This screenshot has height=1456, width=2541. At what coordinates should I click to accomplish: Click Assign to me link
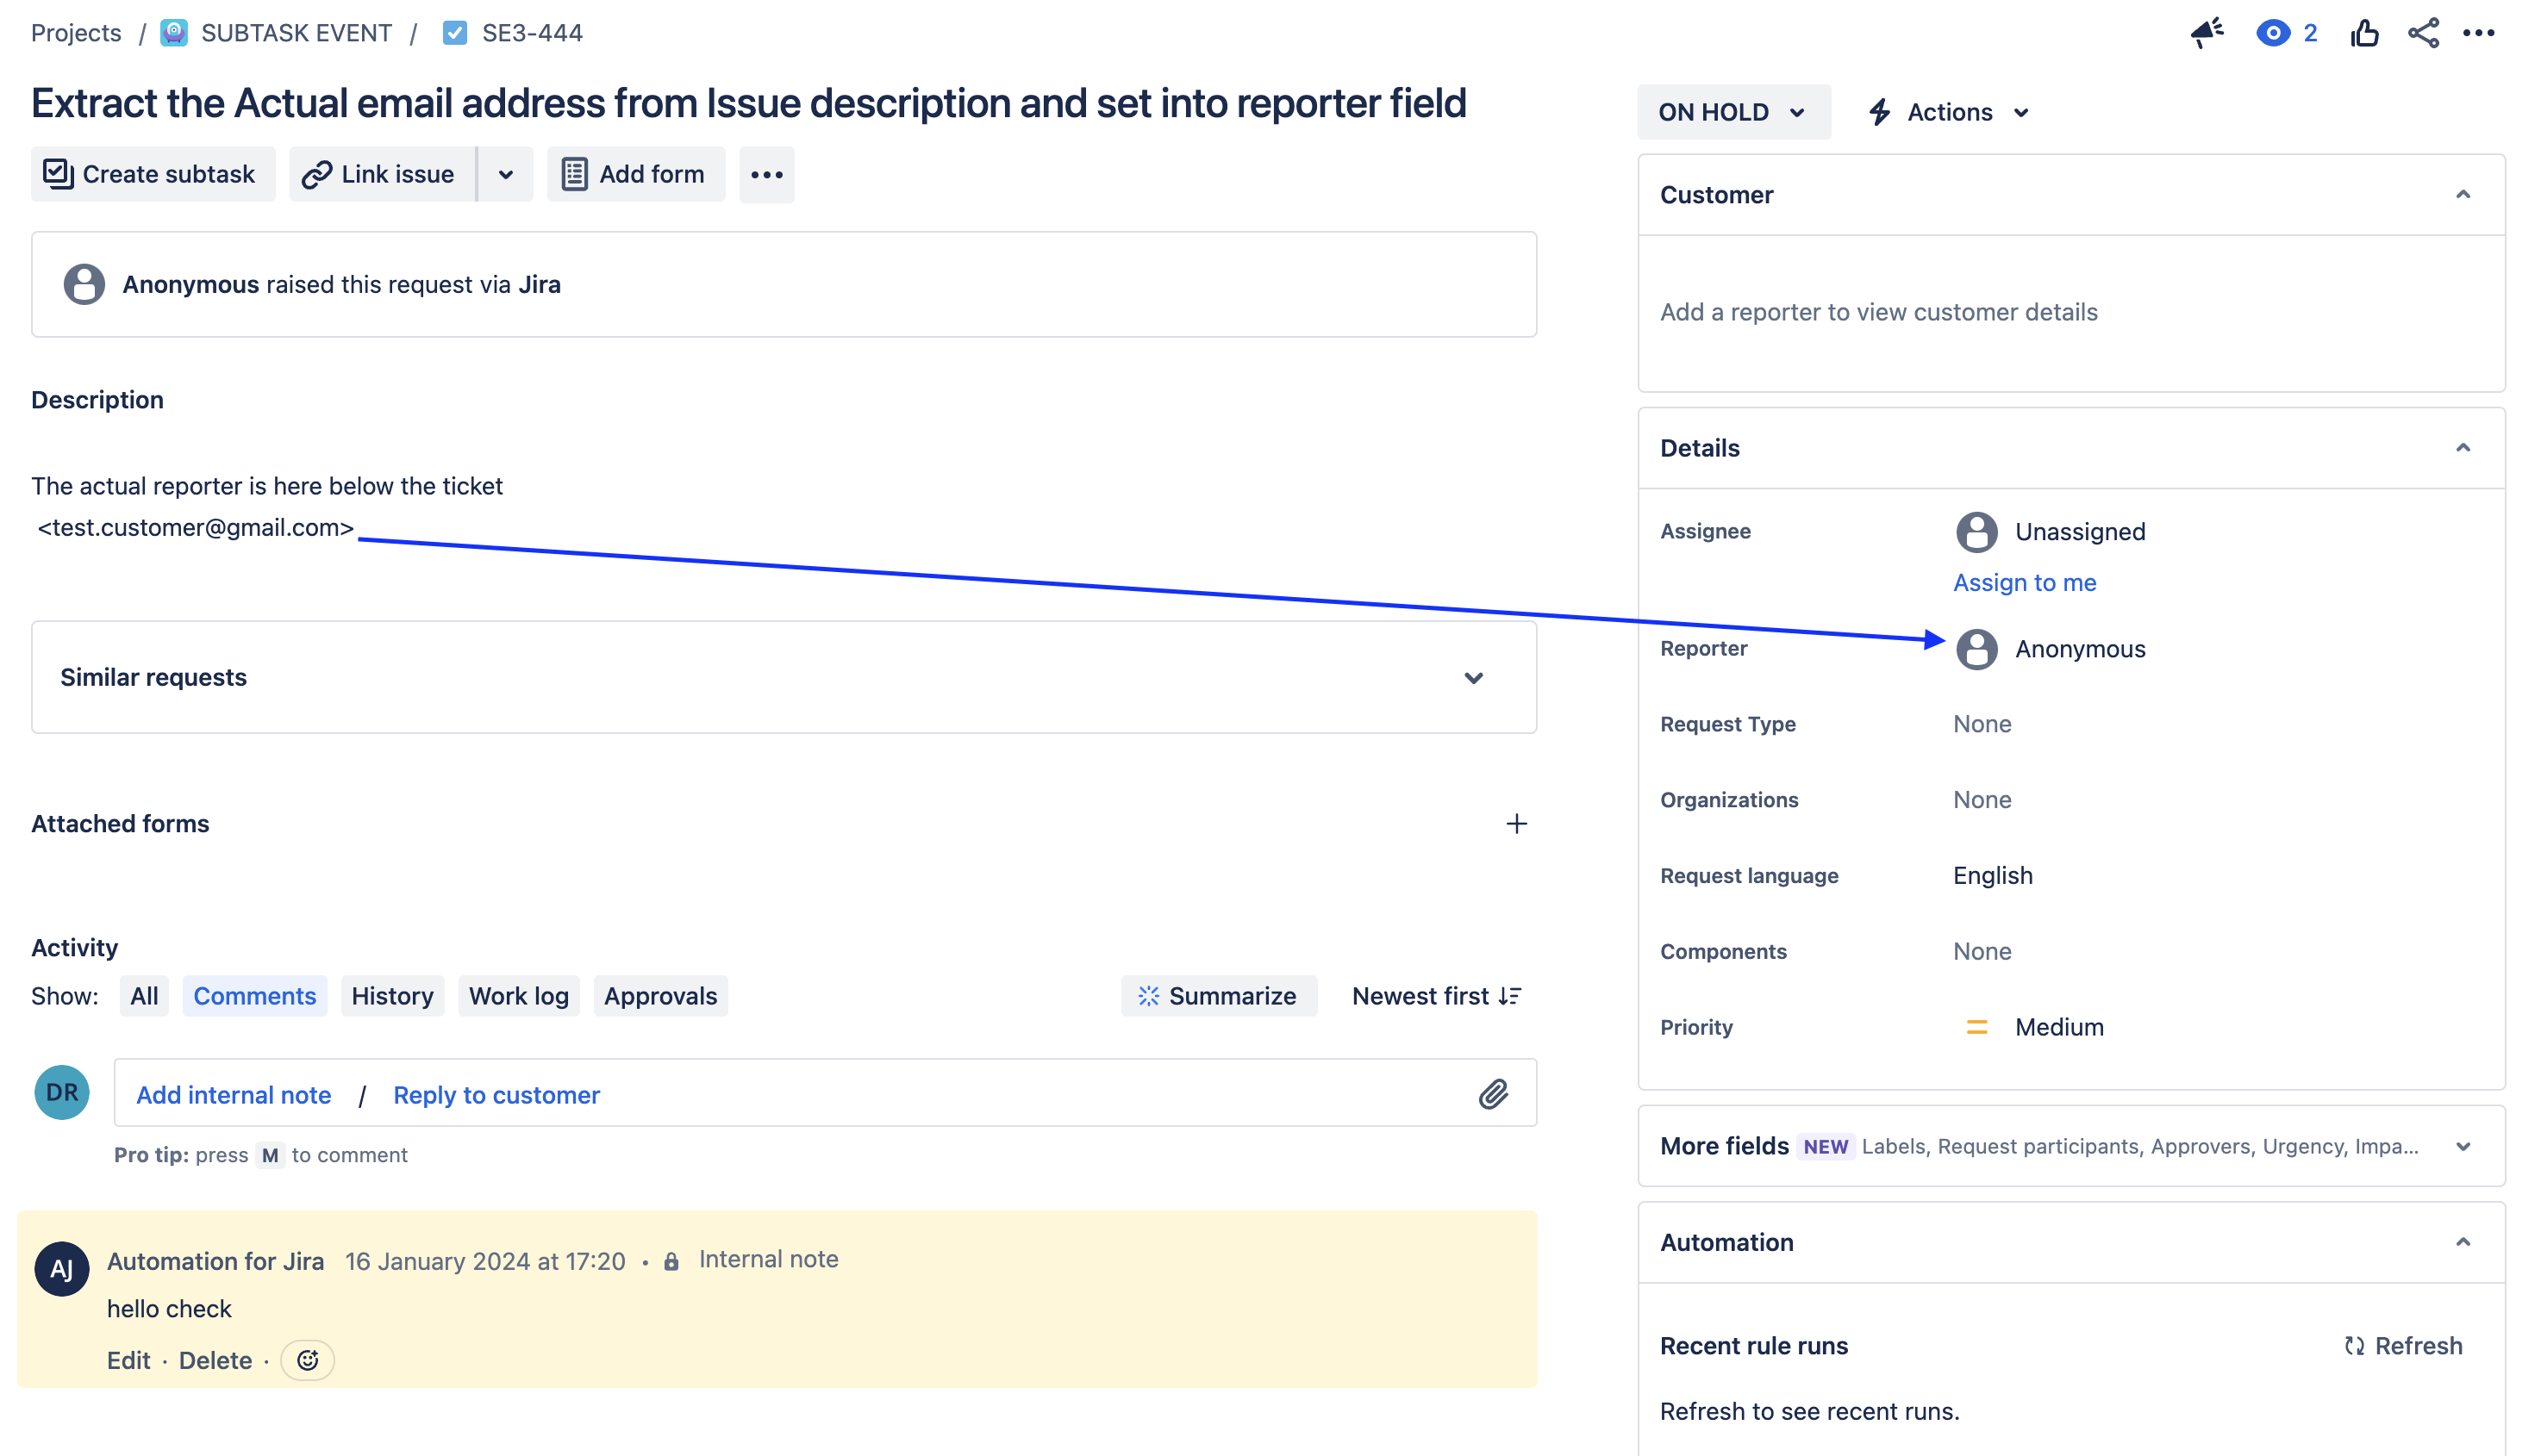[2024, 582]
